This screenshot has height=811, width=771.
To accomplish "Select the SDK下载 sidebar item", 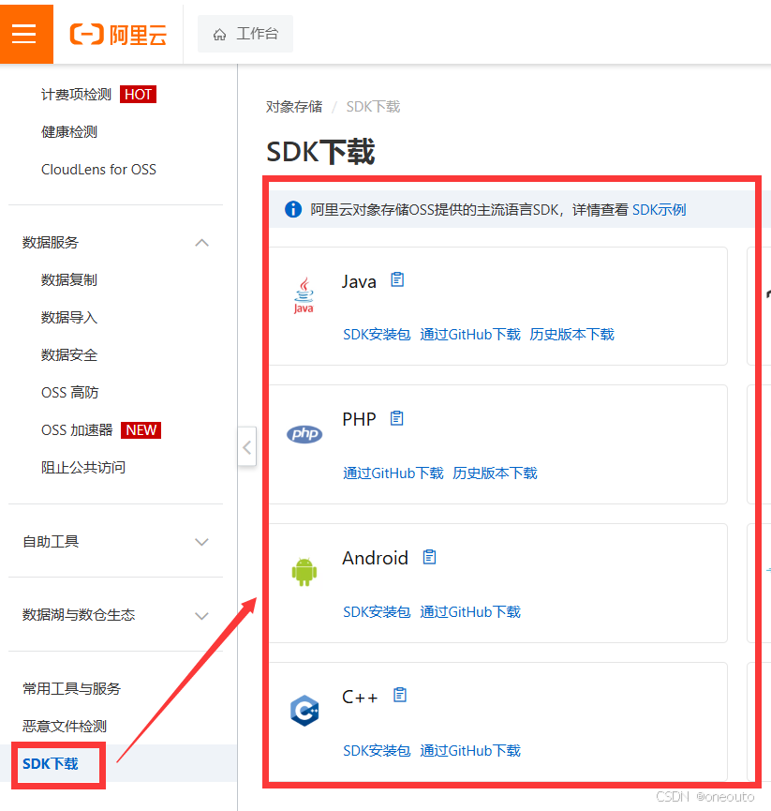I will [51, 764].
